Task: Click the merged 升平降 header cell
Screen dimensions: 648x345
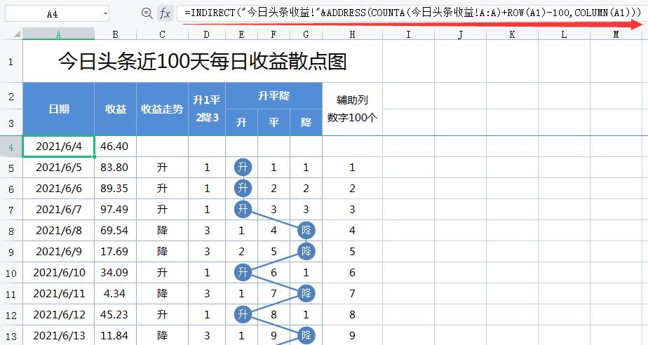Action: tap(274, 96)
